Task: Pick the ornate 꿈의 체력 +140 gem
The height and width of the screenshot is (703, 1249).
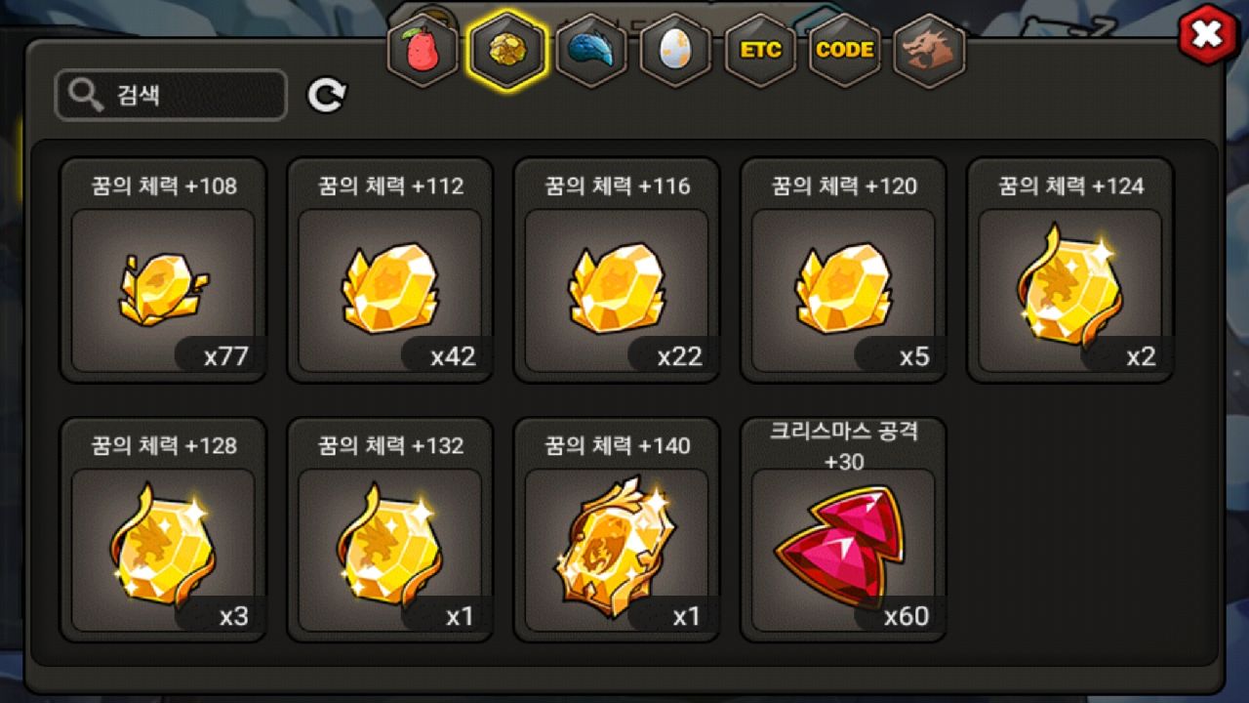Action: click(617, 530)
